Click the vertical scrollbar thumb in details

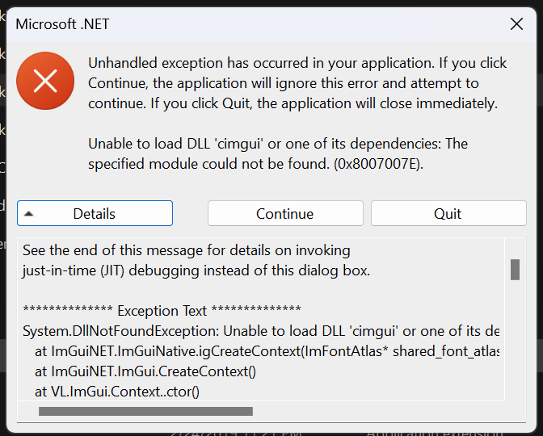[515, 270]
